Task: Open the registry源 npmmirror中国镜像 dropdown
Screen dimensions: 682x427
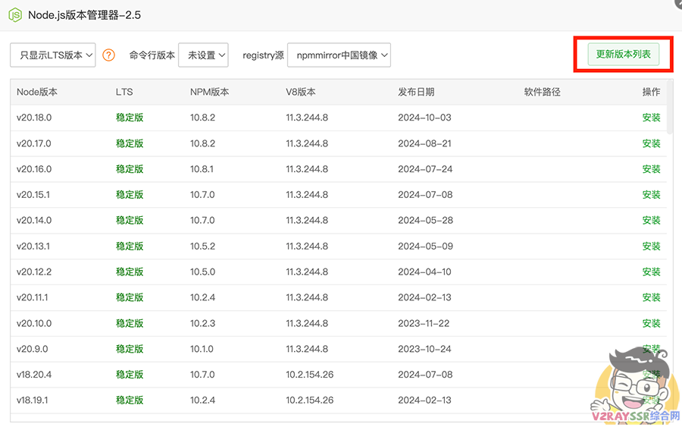Action: pyautogui.click(x=339, y=55)
